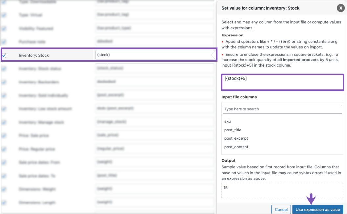Disable the Dimensions: Weight mapping checkbox
The height and width of the screenshot is (214, 347).
pyautogui.click(x=4, y=189)
